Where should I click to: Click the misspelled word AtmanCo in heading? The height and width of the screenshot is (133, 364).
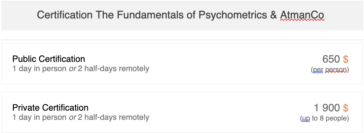click(x=302, y=15)
